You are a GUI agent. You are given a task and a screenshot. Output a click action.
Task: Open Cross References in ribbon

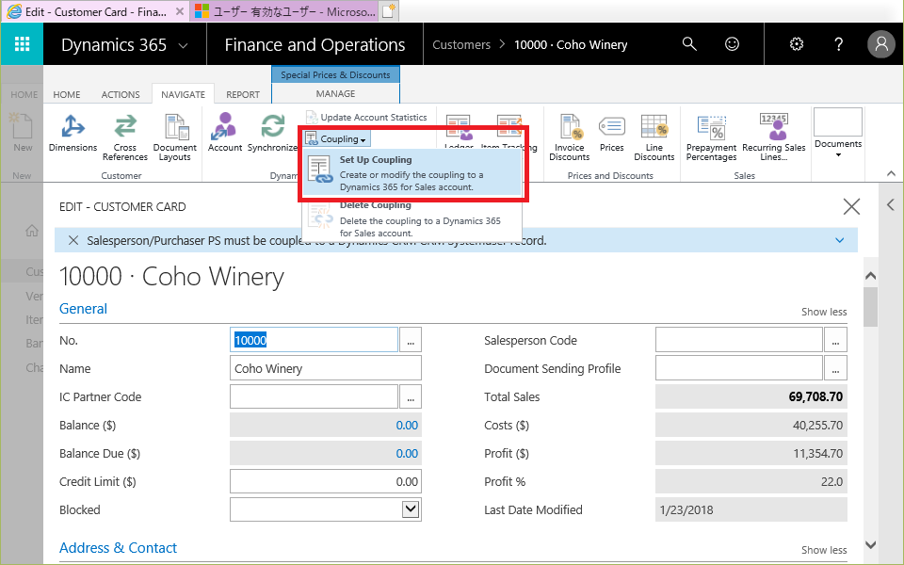pos(125,137)
